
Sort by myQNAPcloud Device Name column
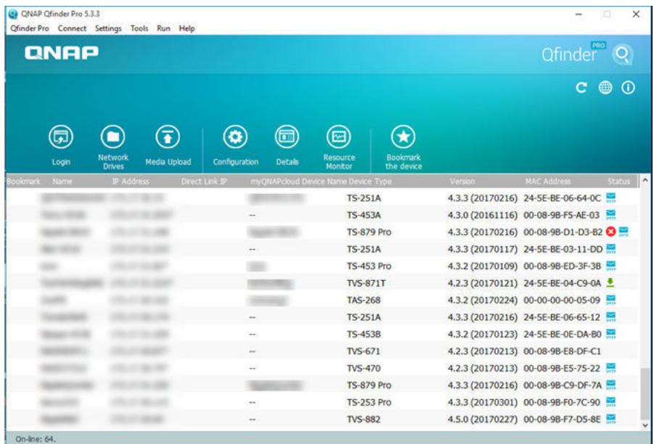[298, 181]
